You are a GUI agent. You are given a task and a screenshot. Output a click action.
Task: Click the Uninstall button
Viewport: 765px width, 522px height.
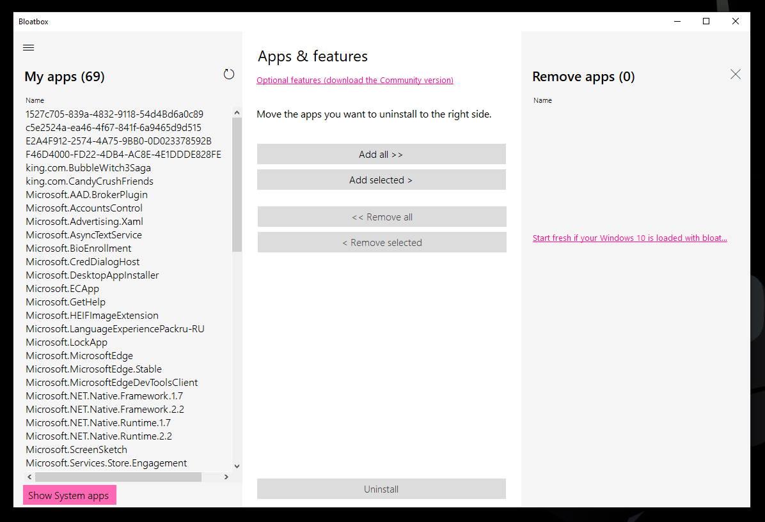[381, 489]
